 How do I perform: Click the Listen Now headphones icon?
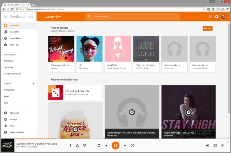click(x=6, y=26)
